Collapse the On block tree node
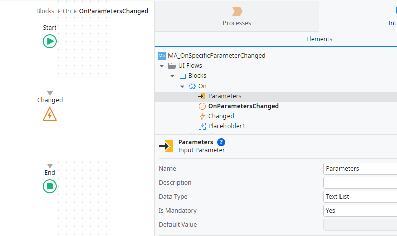Image resolution: width=397 pixels, height=236 pixels. 182,86
